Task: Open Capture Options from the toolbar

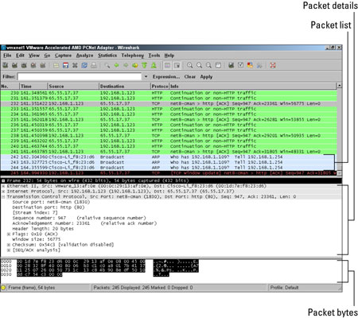Action: (14, 65)
